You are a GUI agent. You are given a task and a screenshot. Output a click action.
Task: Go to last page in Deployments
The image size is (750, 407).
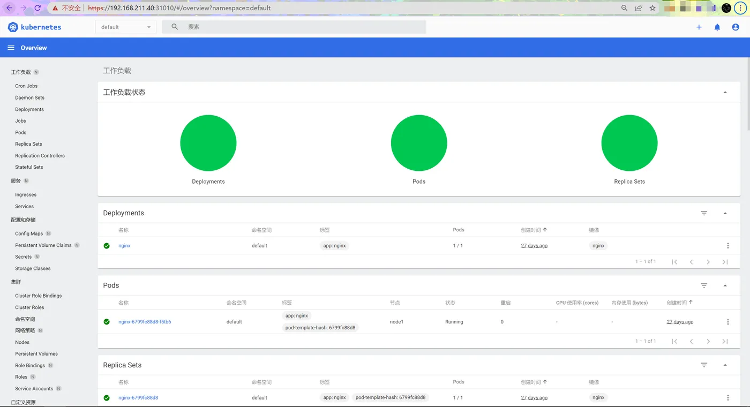725,262
